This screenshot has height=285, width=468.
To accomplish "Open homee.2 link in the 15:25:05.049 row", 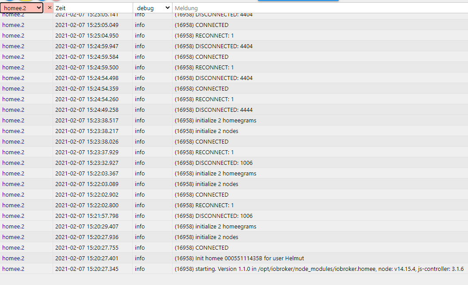I will 13,25.
